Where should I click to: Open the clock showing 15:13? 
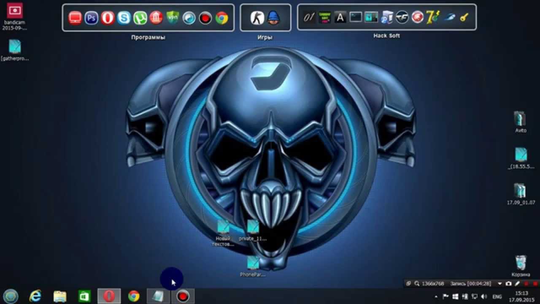(522, 296)
